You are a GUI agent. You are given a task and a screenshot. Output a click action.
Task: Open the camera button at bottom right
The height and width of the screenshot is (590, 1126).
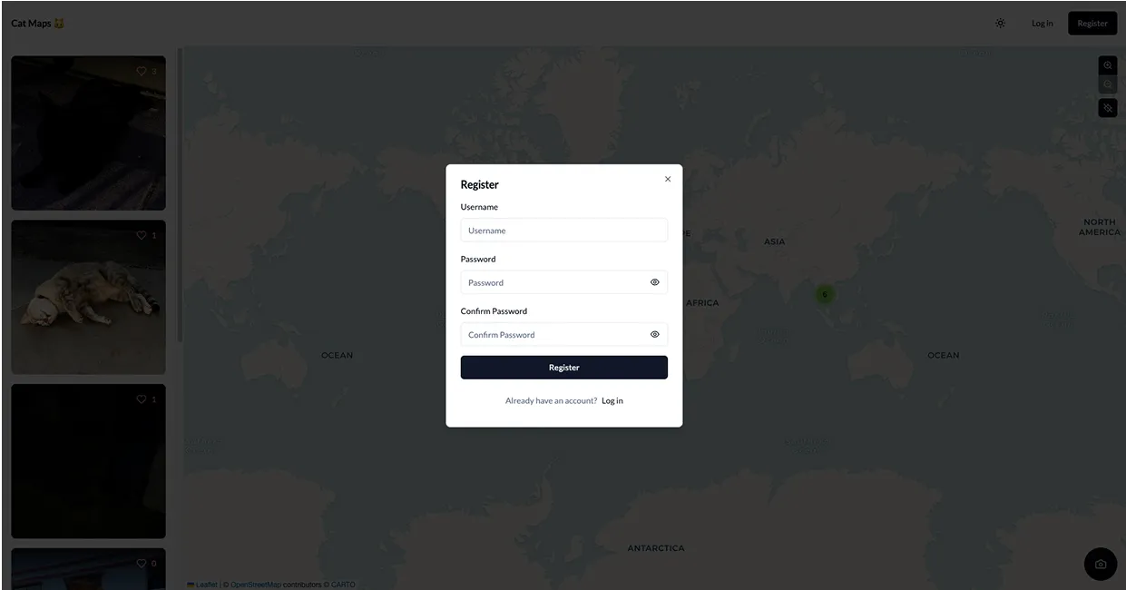[1101, 564]
